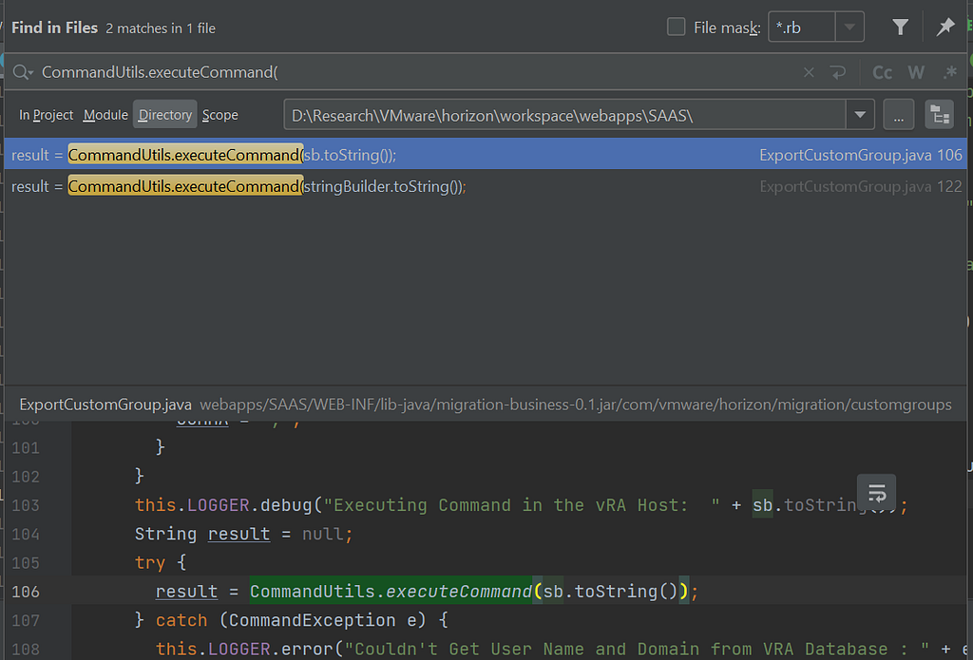973x660 pixels.
Task: Click ExportCustomGroup.java file name in preview header
Action: (105, 405)
